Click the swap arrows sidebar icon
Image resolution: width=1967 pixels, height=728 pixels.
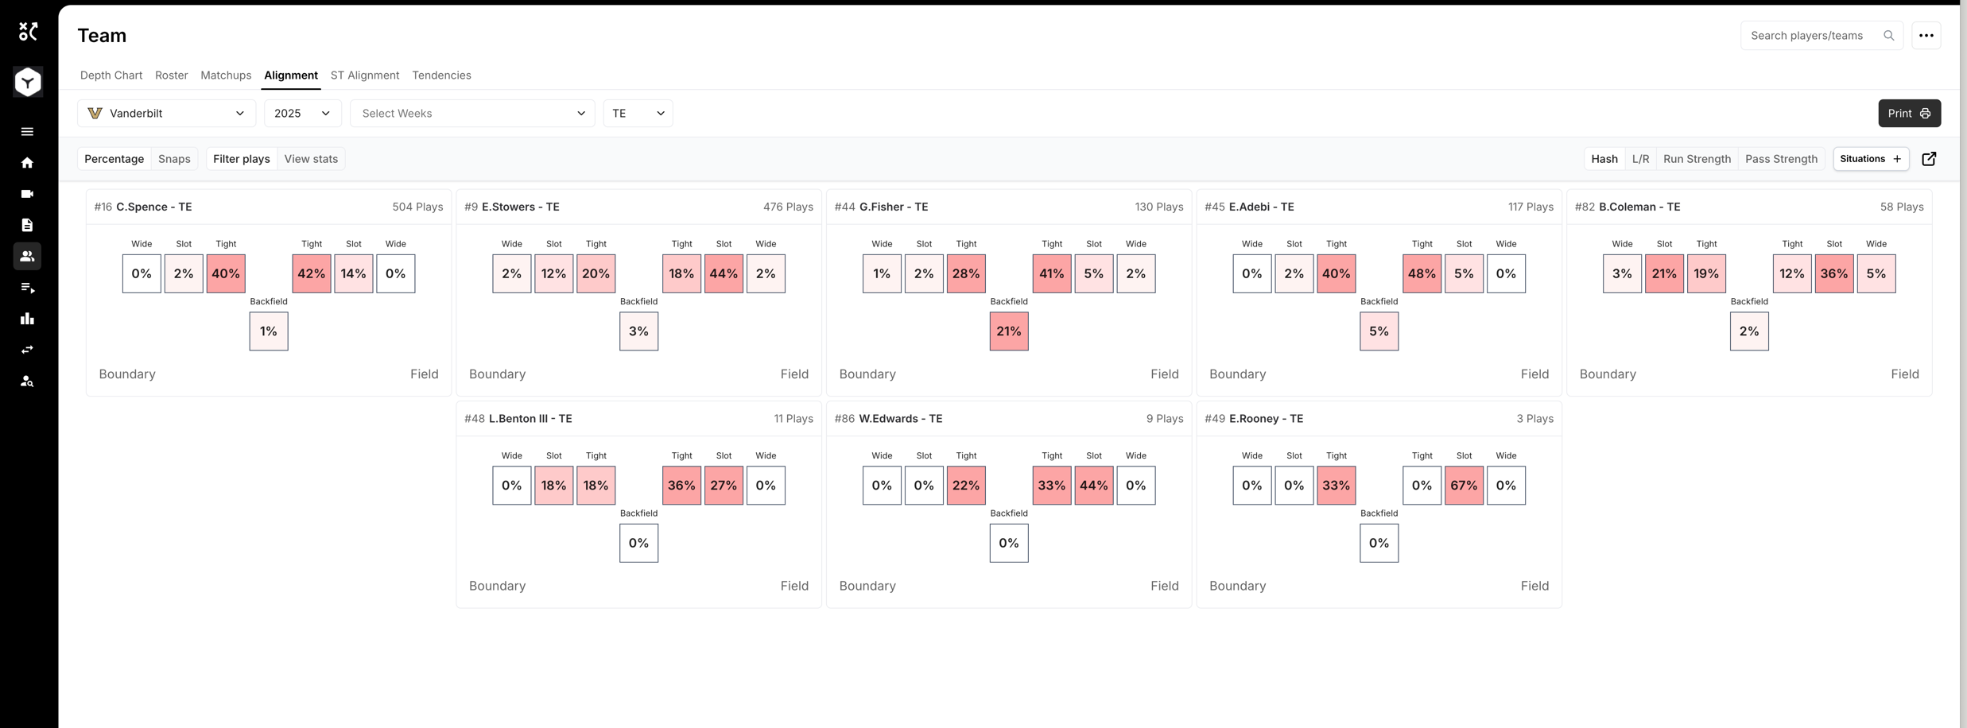point(27,350)
